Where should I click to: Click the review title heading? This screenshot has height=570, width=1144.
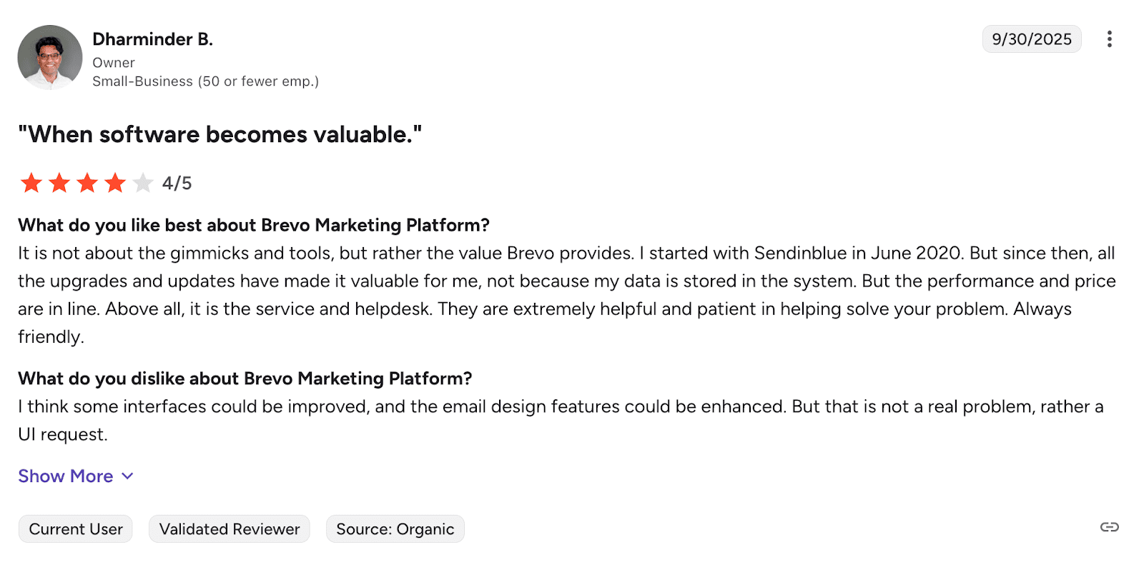click(220, 134)
